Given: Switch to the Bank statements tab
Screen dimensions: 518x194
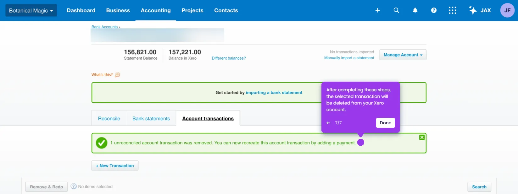Looking at the screenshot, I should (151, 118).
